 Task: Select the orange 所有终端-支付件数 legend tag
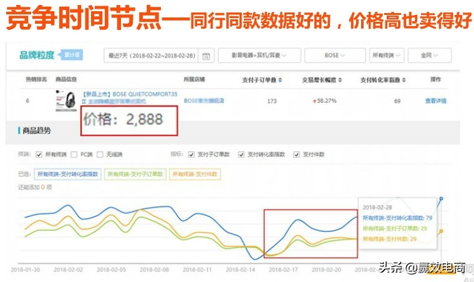click(x=195, y=174)
